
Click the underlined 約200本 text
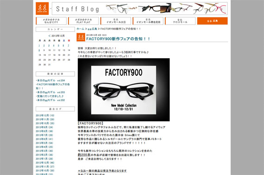pos(84,155)
